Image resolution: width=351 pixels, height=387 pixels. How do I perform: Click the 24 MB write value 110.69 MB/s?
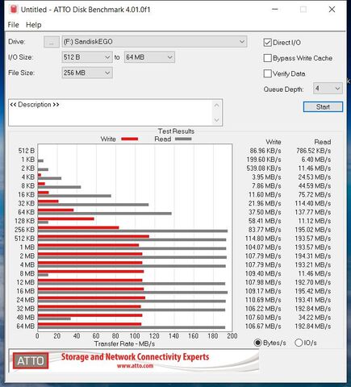point(263,300)
